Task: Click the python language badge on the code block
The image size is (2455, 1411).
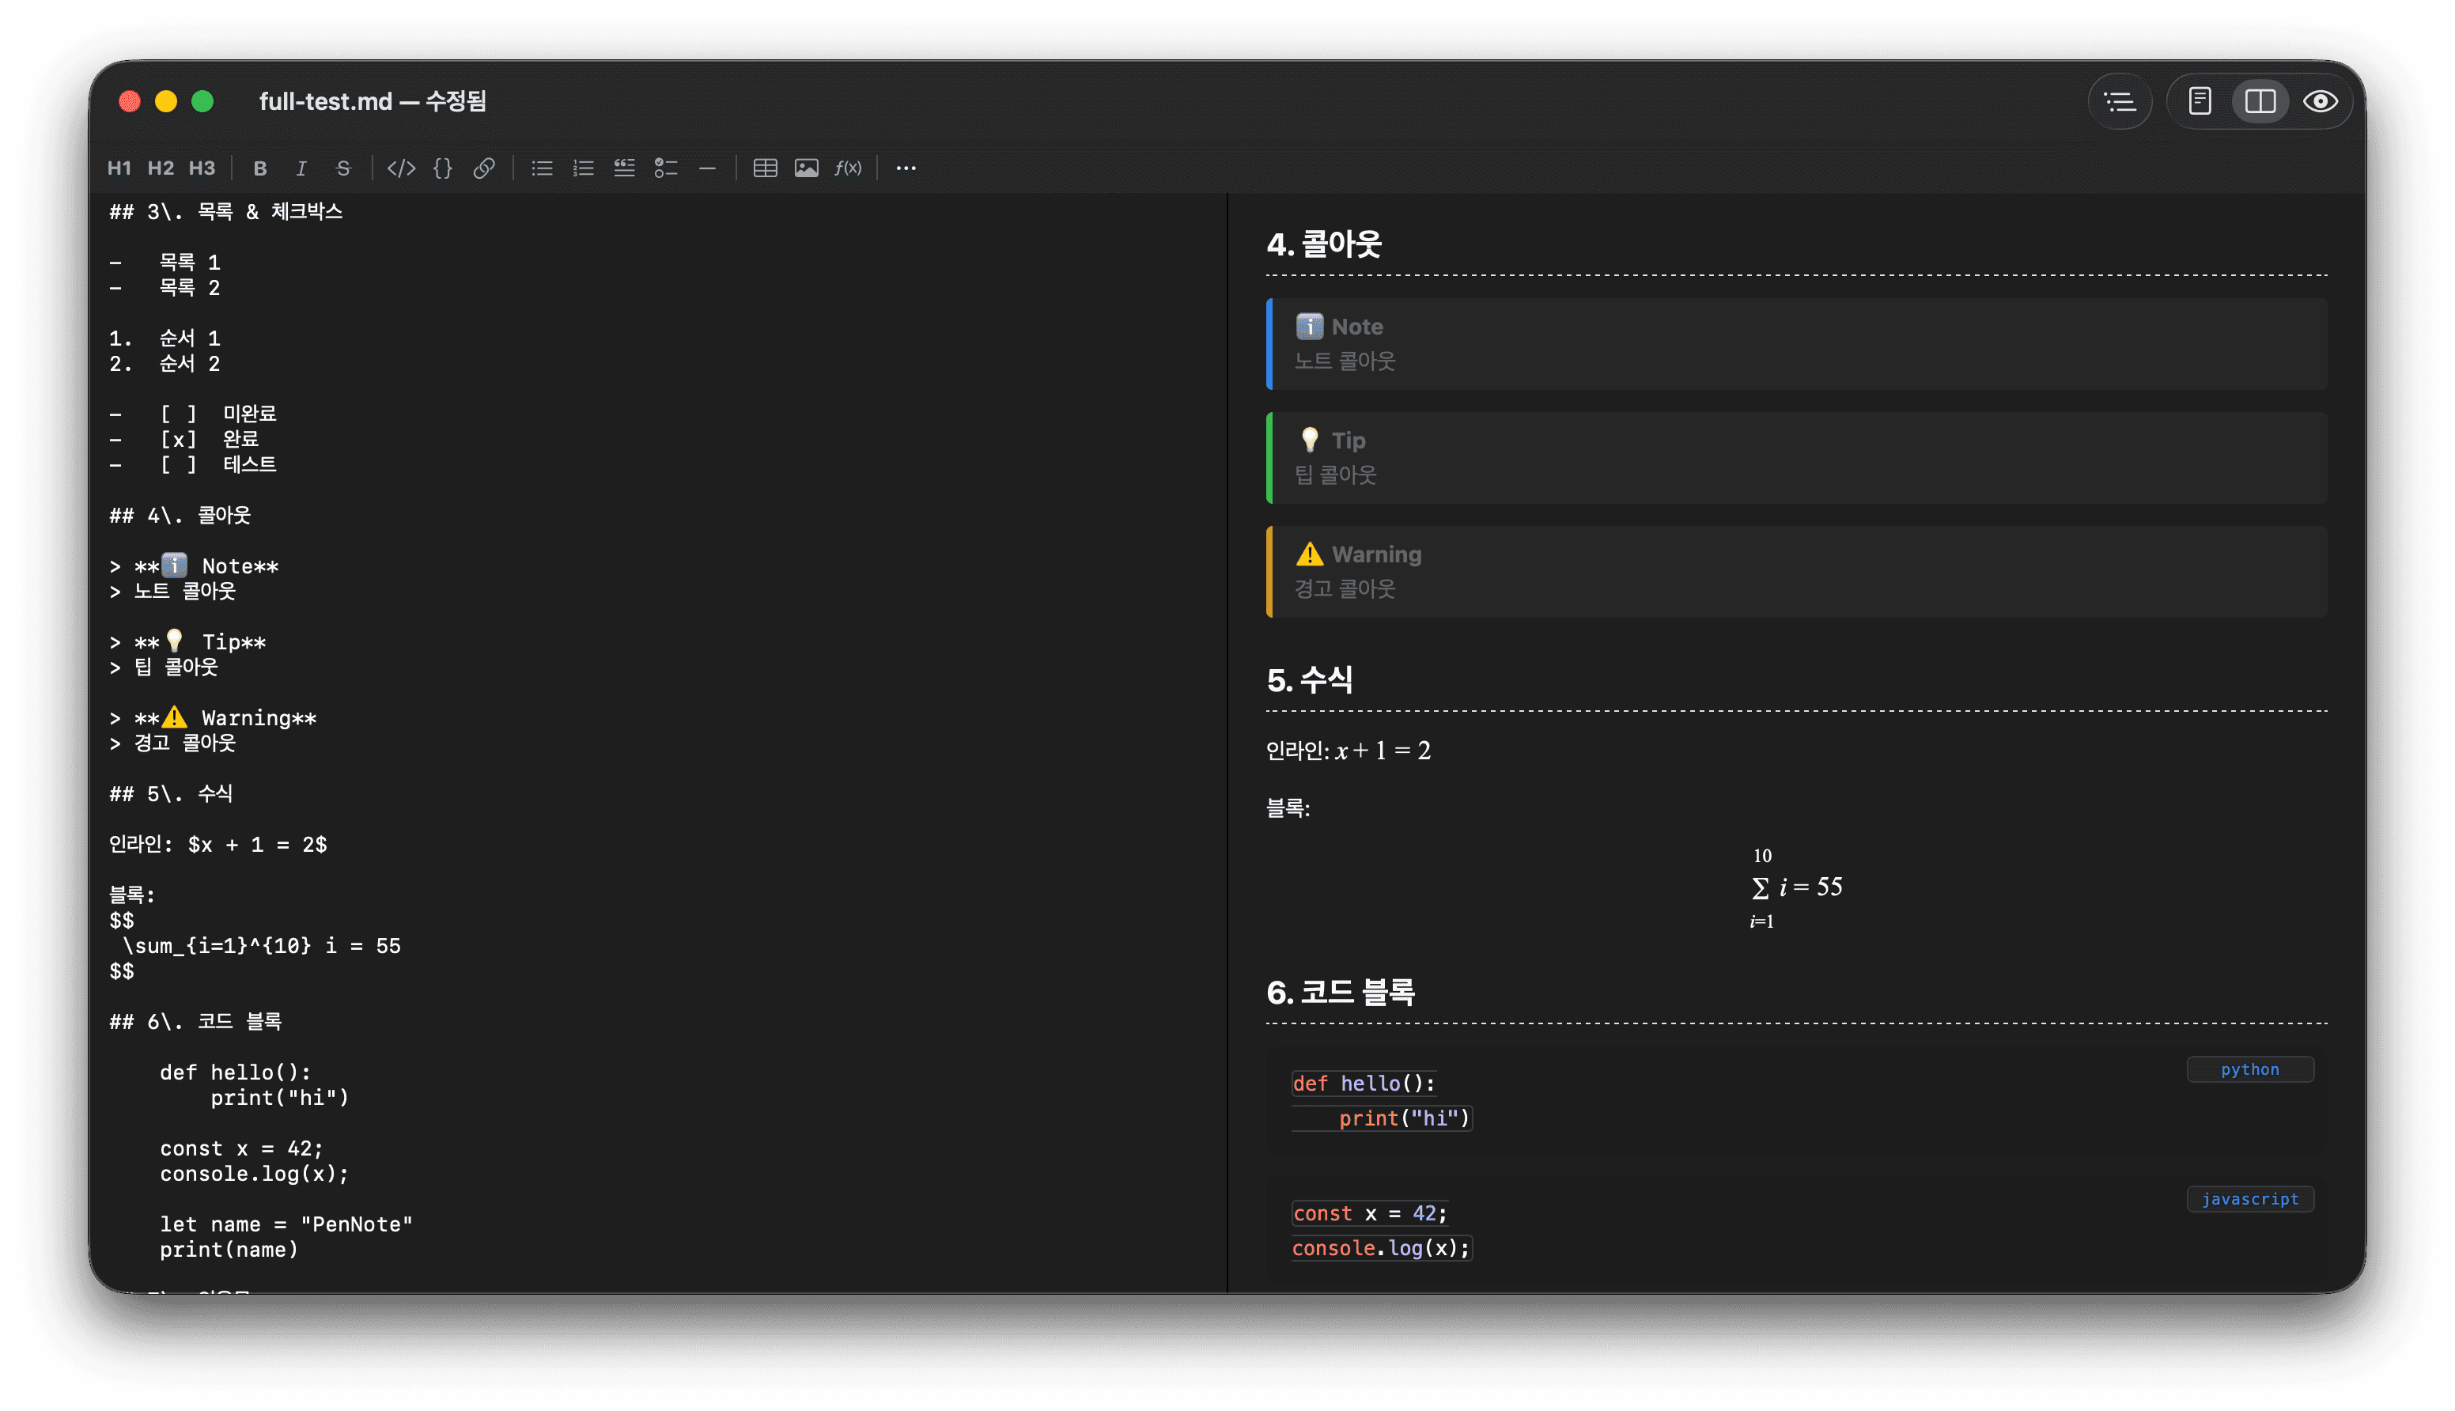Action: [x=2249, y=1069]
